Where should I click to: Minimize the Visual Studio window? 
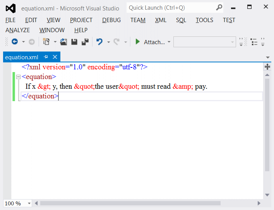233,8
